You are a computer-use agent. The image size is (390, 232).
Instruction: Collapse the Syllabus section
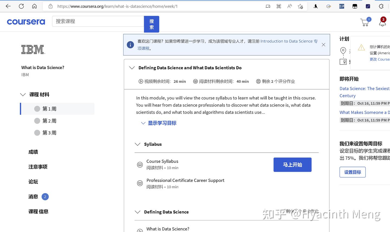(138, 144)
